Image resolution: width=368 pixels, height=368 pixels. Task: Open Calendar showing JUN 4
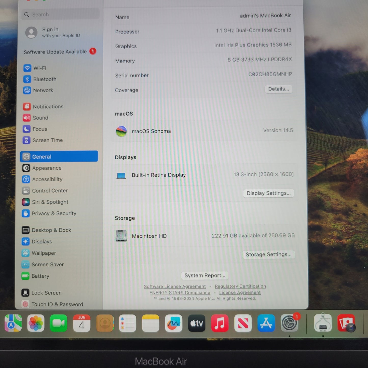(82, 323)
